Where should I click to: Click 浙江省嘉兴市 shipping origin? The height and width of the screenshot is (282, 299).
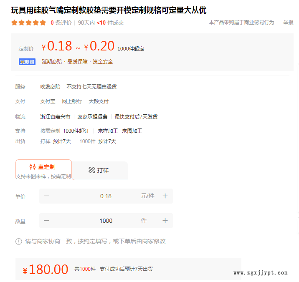click(x=55, y=117)
